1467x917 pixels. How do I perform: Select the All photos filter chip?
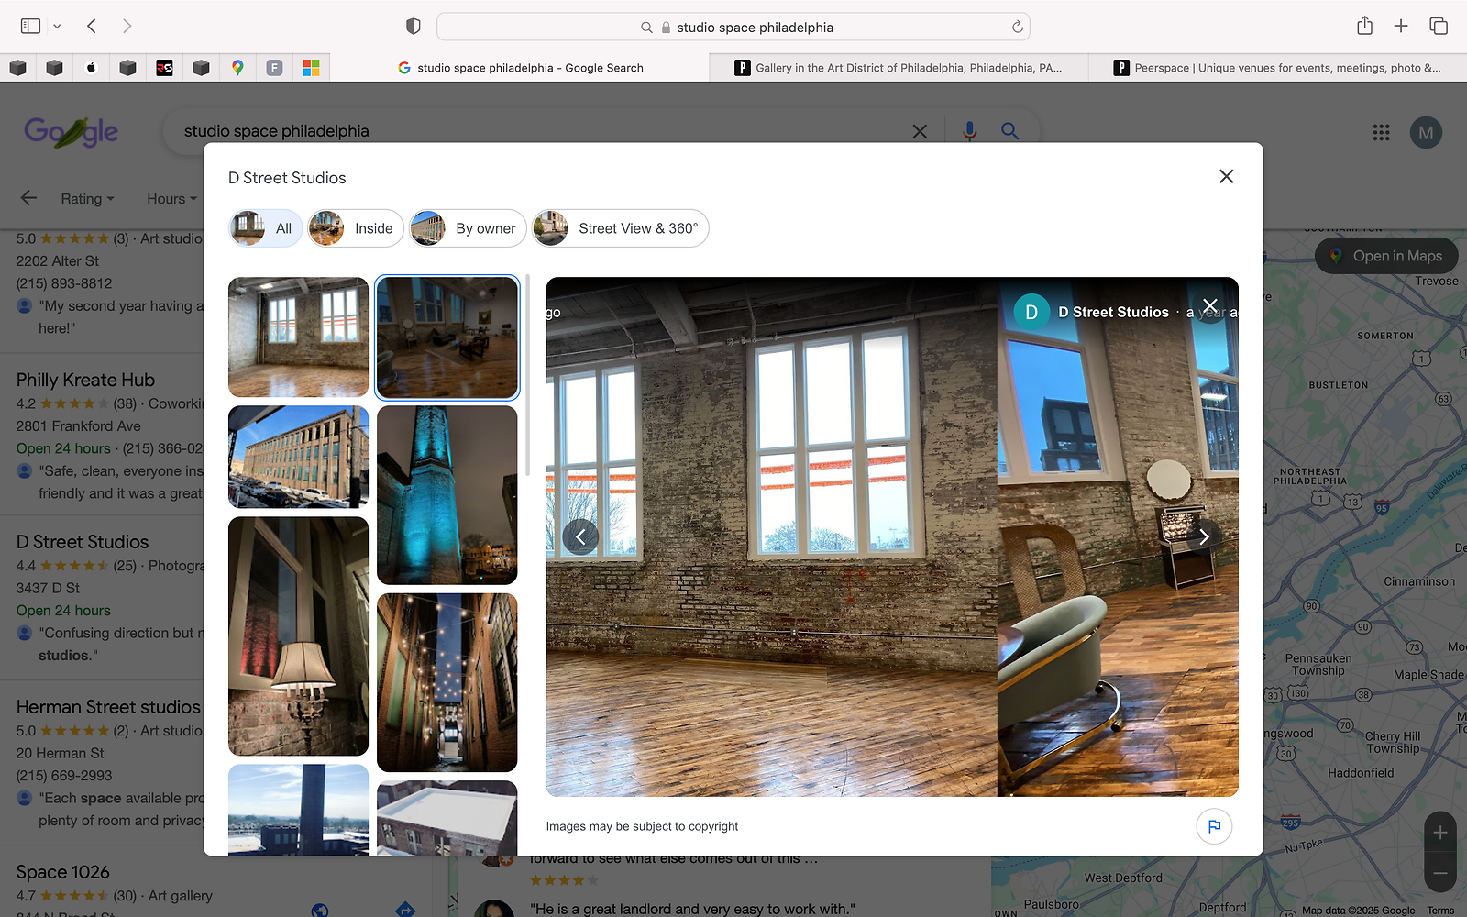[x=265, y=228]
